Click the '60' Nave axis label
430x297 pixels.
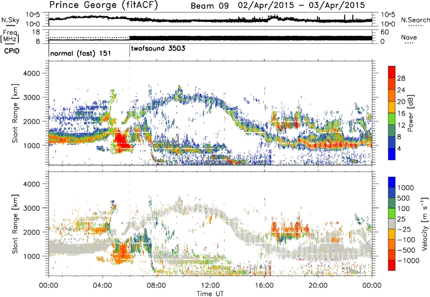[384, 32]
